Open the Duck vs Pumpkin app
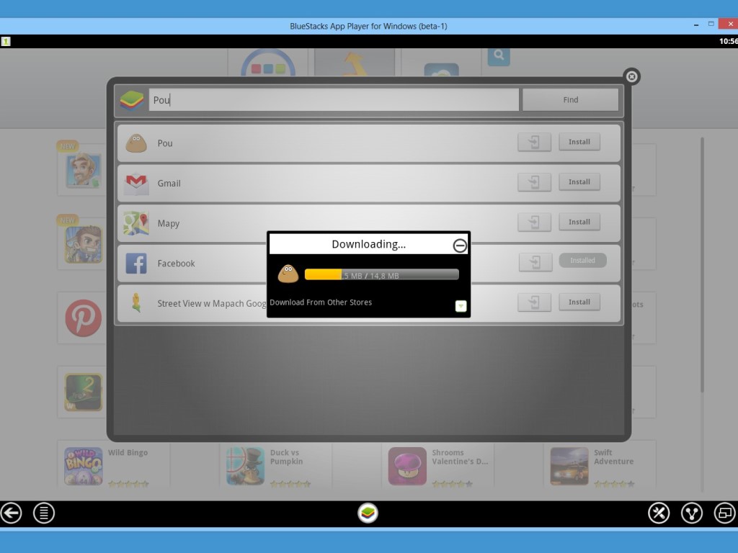This screenshot has height=553, width=738. (245, 466)
